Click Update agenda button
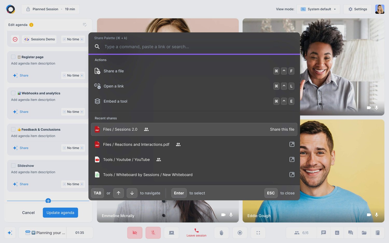The image size is (389, 243). pos(60,213)
